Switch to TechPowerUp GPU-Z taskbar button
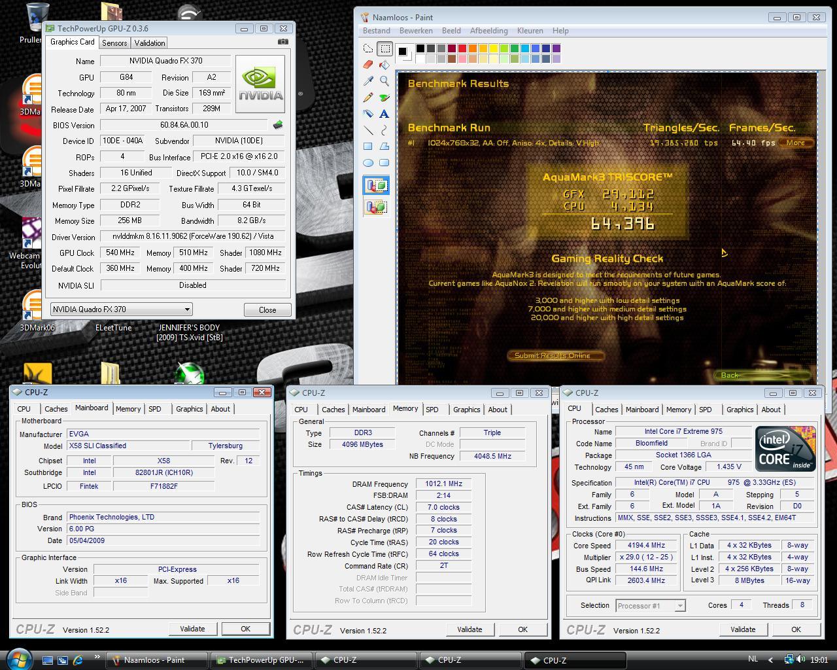The width and height of the screenshot is (837, 670). (x=260, y=660)
